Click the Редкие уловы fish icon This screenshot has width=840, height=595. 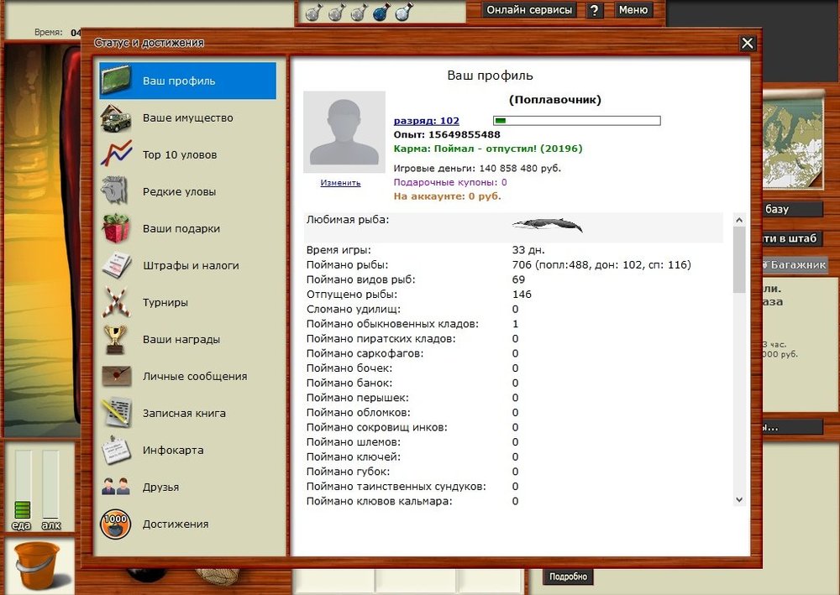pyautogui.click(x=116, y=192)
